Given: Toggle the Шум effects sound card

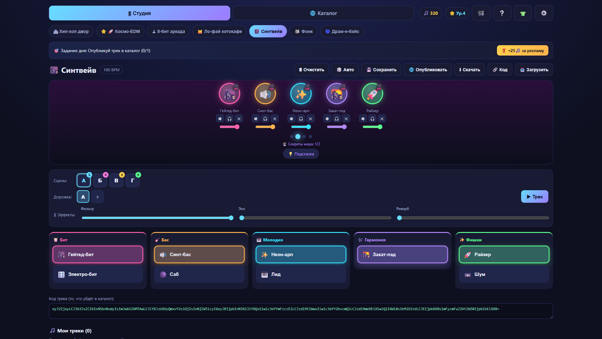Looking at the screenshot, I should pos(504,274).
